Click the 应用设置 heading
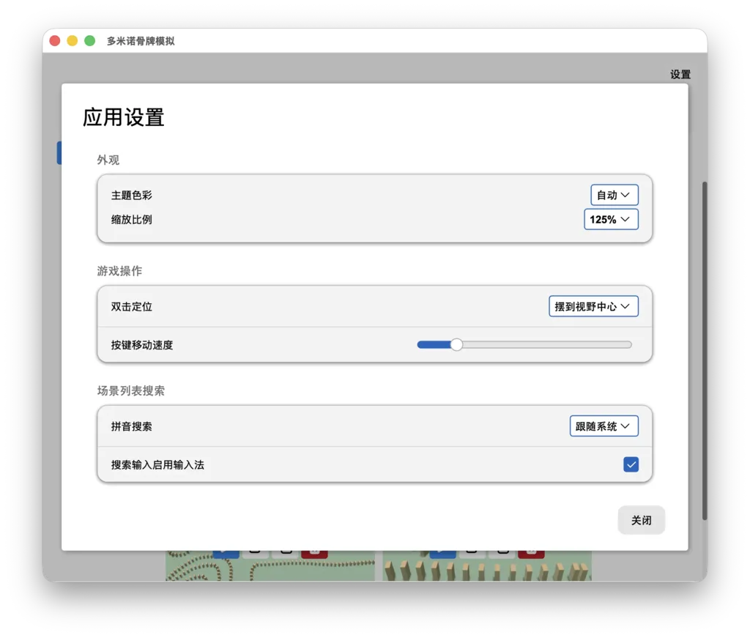Image resolution: width=750 pixels, height=638 pixels. click(123, 117)
